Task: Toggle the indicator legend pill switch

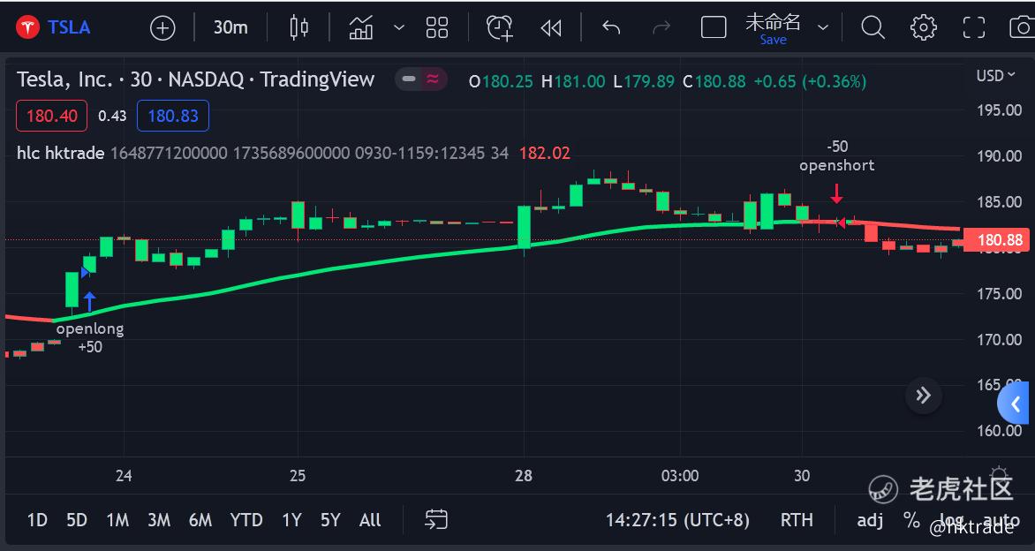Action: 421,79
